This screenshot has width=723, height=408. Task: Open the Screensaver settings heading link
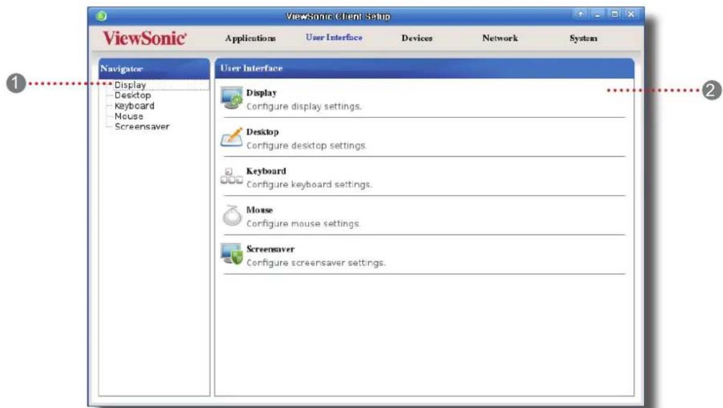point(270,249)
